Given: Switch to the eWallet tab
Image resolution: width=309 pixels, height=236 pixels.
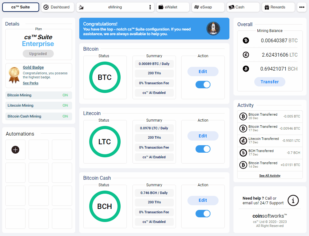Looking at the screenshot, I should coord(173,7).
